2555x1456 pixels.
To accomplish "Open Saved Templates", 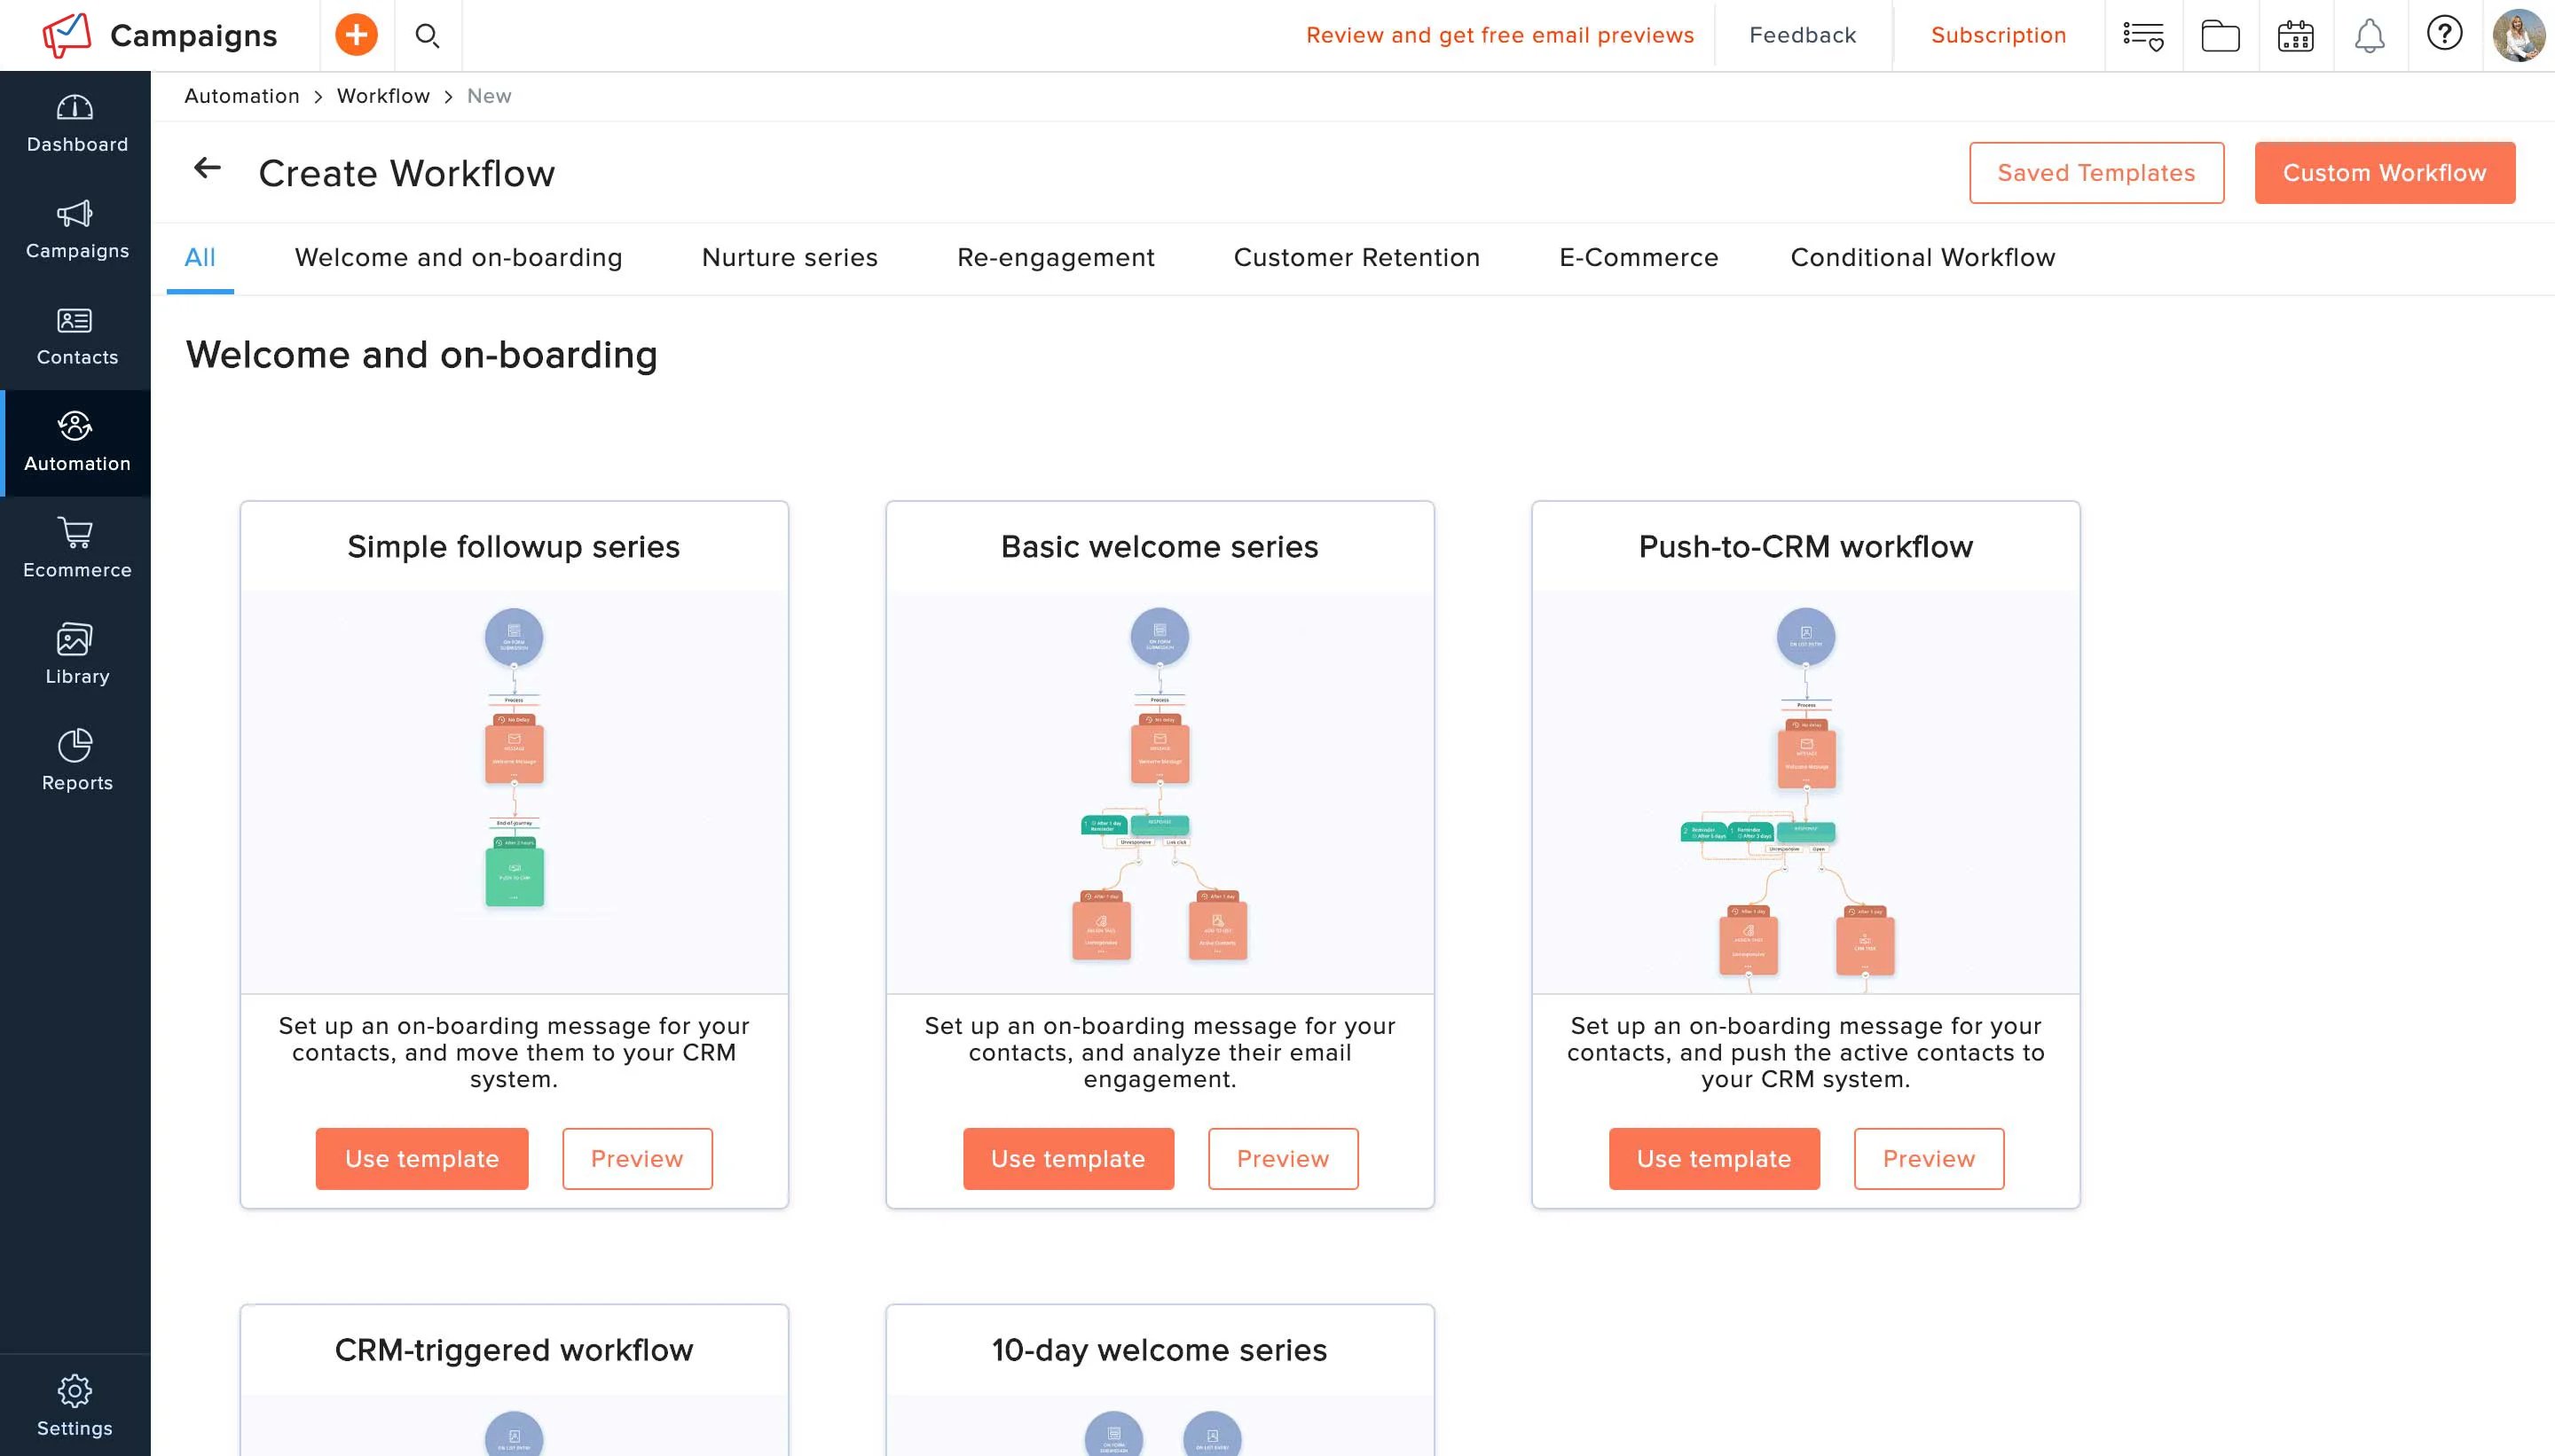I will point(2095,172).
